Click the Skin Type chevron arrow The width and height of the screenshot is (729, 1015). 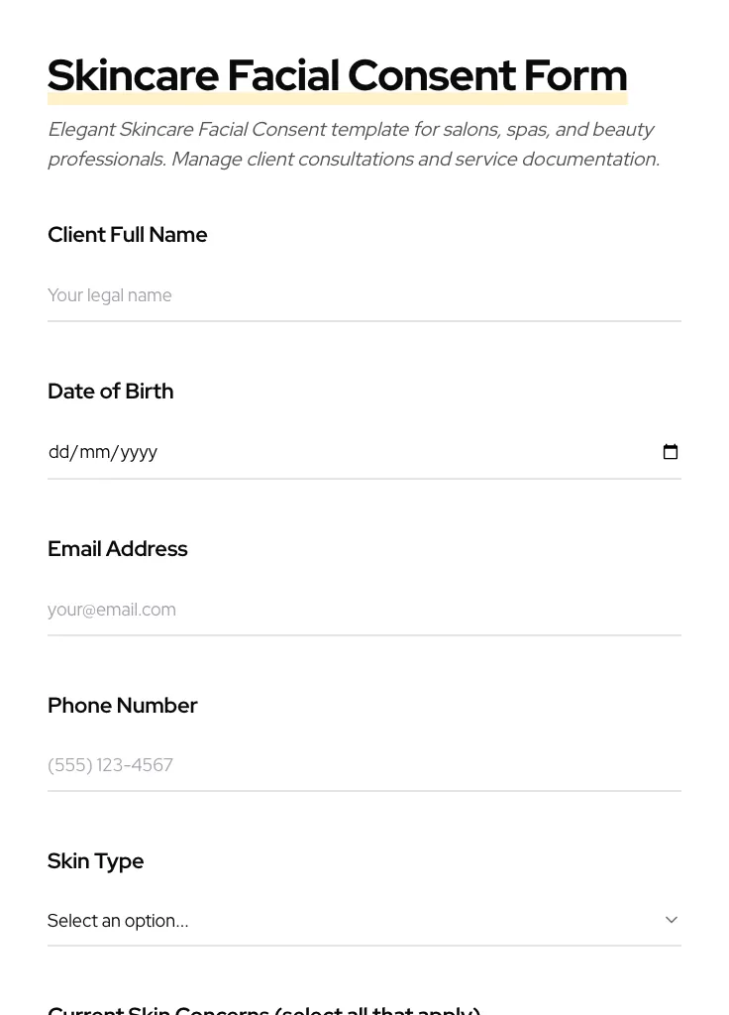pyautogui.click(x=672, y=920)
